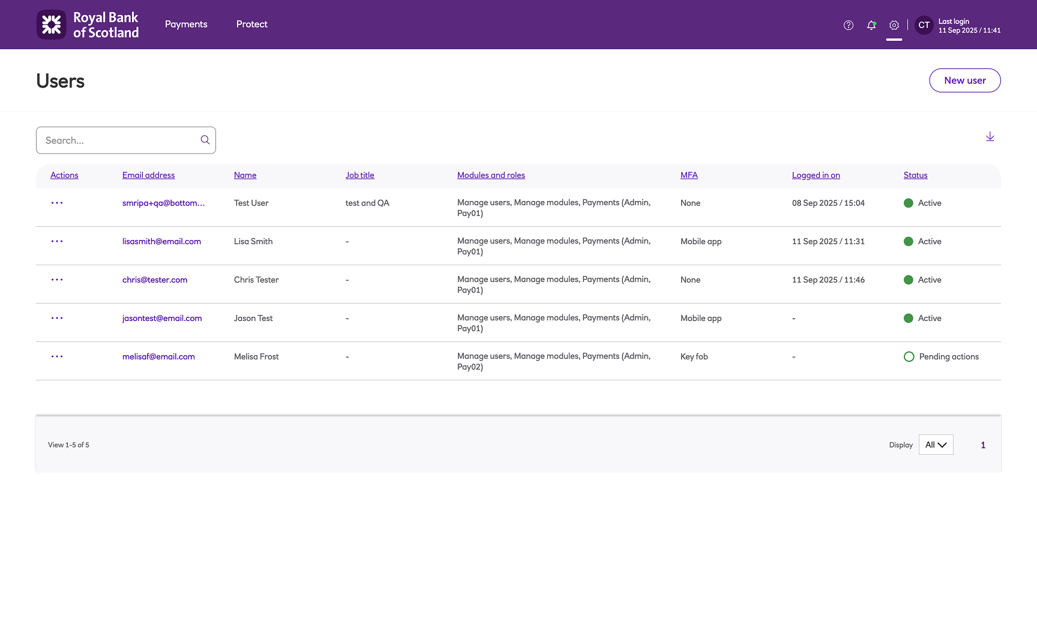The image size is (1037, 624).
Task: Open actions menu for Lisa Smith
Action: (x=57, y=241)
